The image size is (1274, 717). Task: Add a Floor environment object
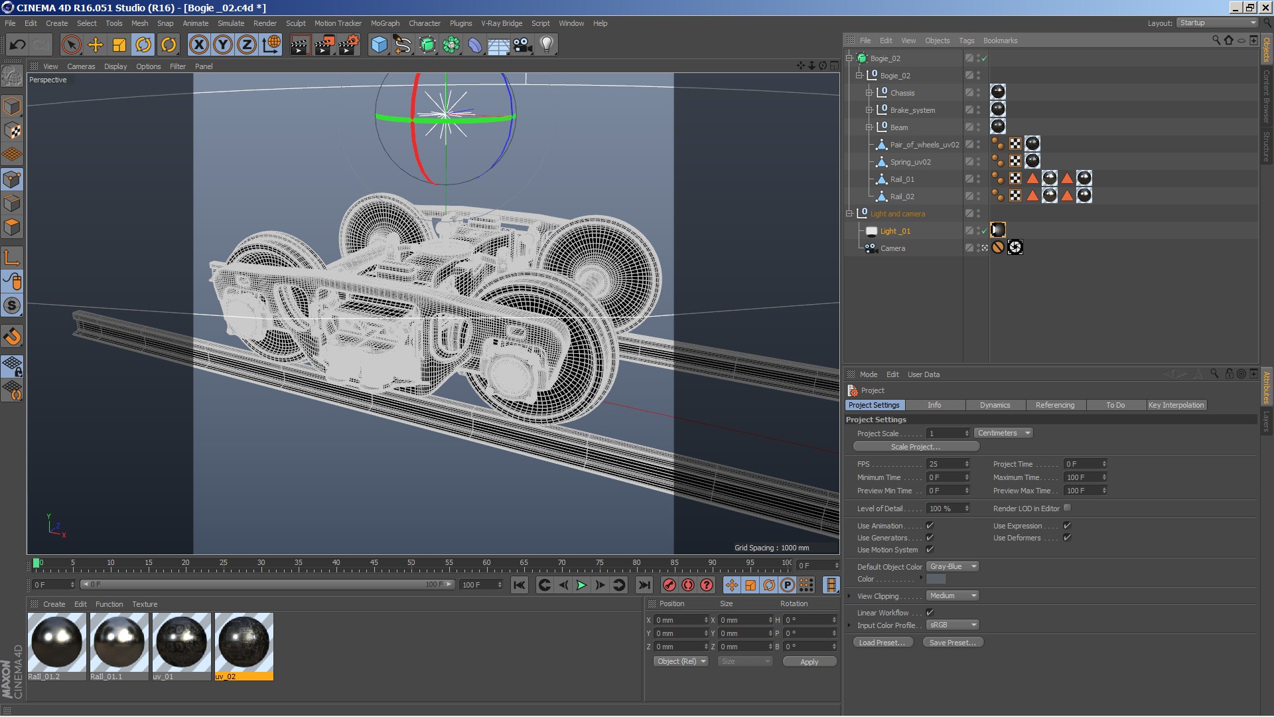click(498, 45)
